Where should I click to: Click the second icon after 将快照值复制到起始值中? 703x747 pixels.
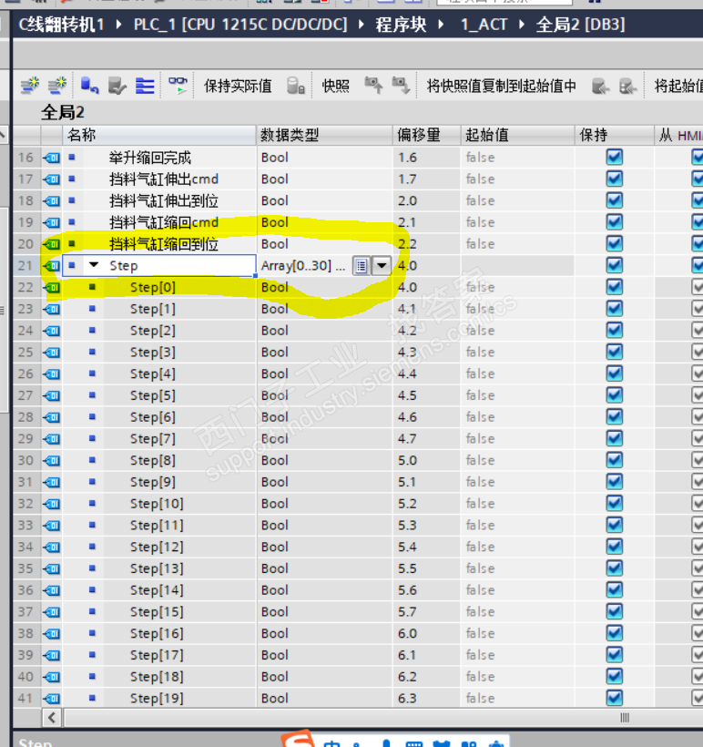click(627, 87)
